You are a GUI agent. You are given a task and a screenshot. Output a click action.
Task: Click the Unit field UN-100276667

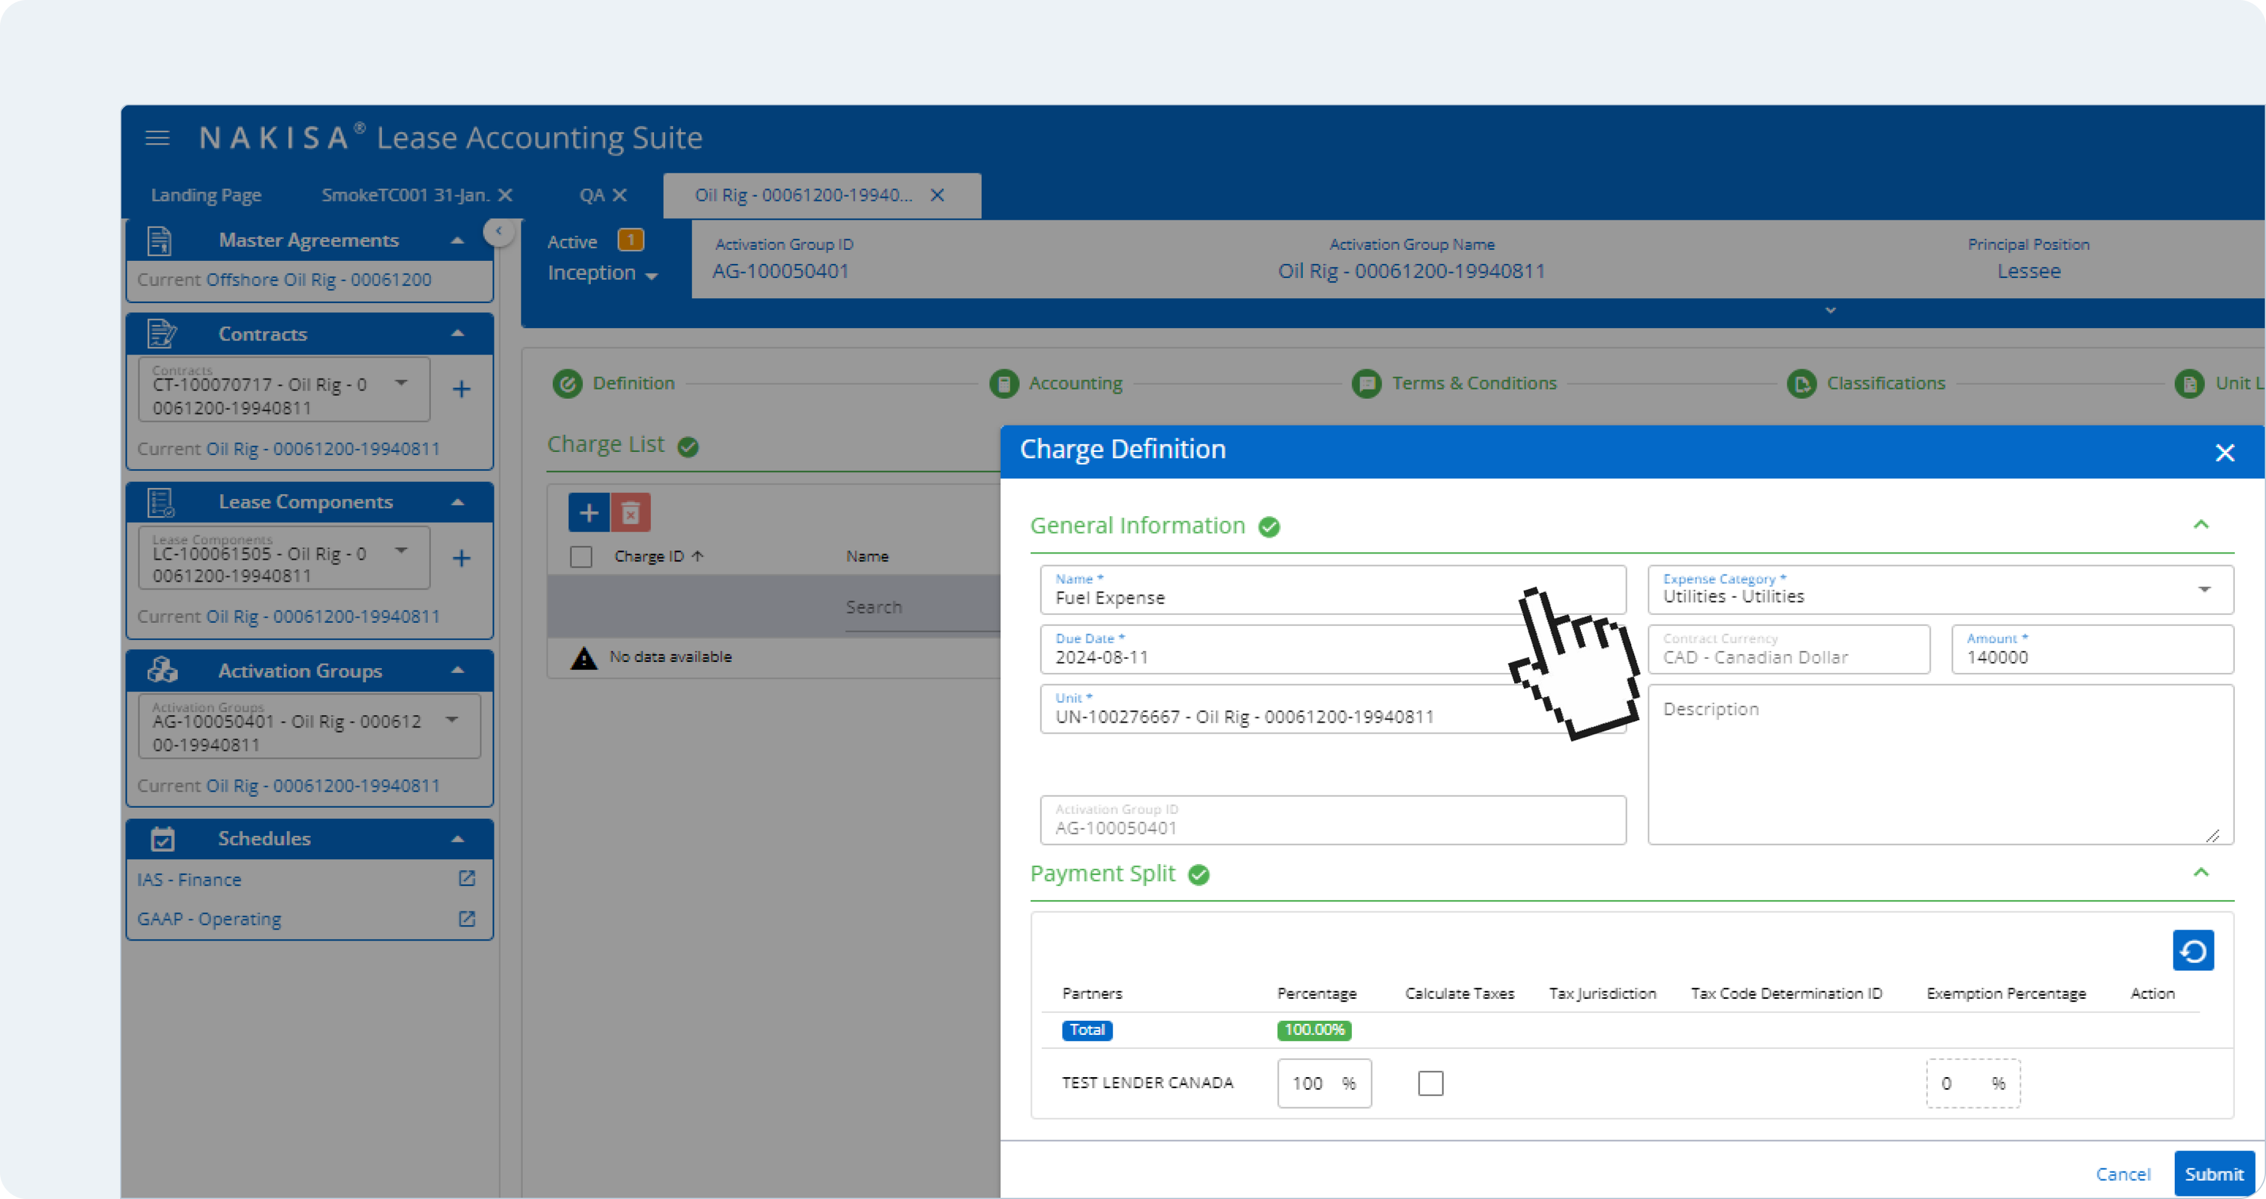[x=1333, y=709]
